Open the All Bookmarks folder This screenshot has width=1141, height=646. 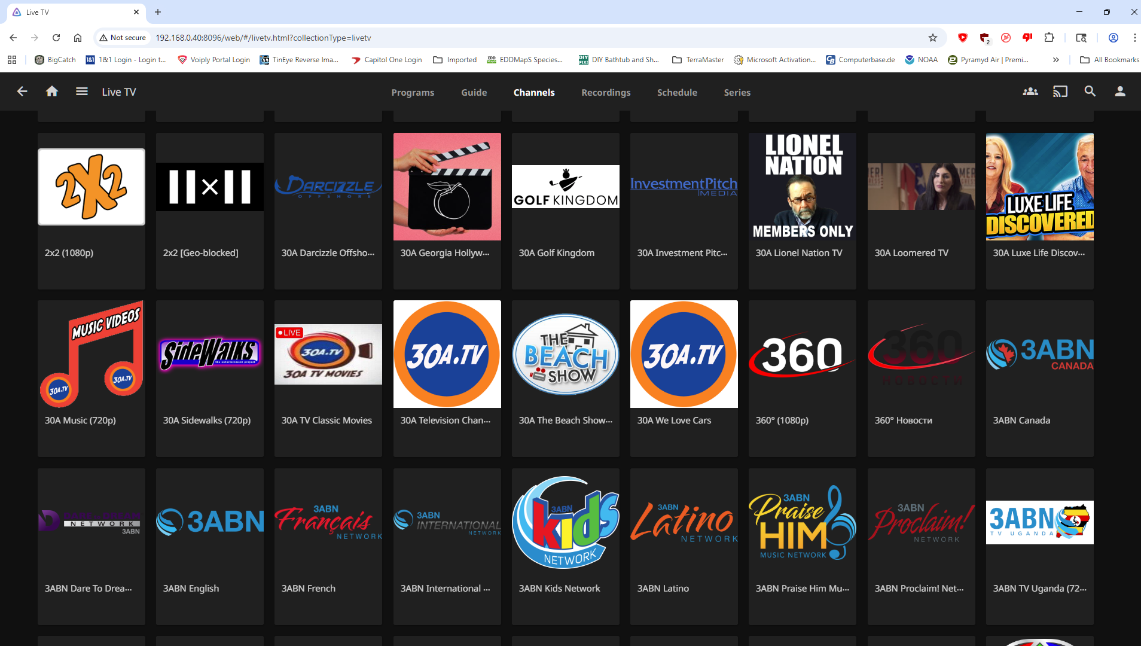[1109, 60]
